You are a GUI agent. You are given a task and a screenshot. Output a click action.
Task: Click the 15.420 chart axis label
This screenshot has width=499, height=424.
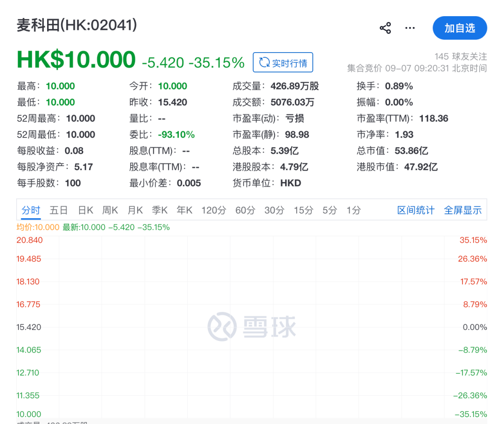tap(29, 327)
